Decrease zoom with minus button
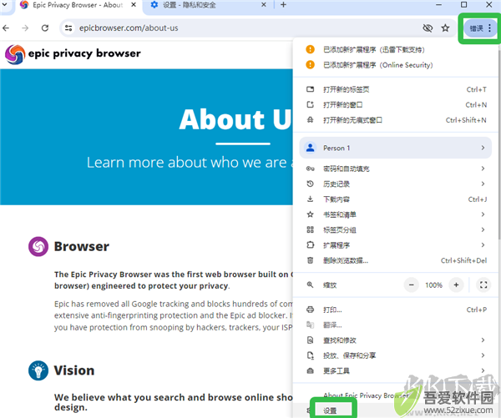The image size is (501, 418). [412, 285]
